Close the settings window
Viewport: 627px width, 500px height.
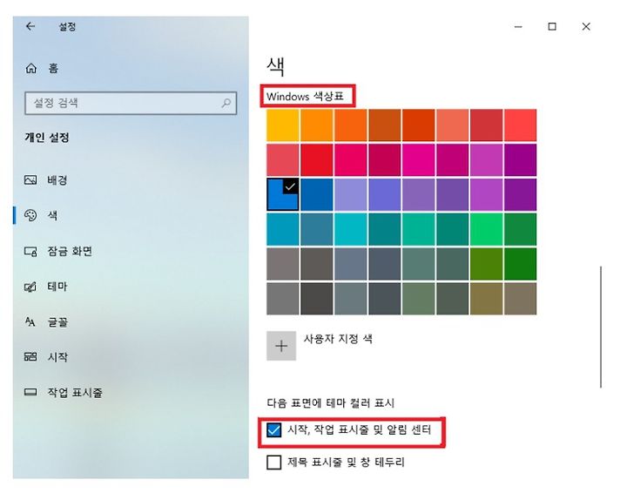[586, 27]
